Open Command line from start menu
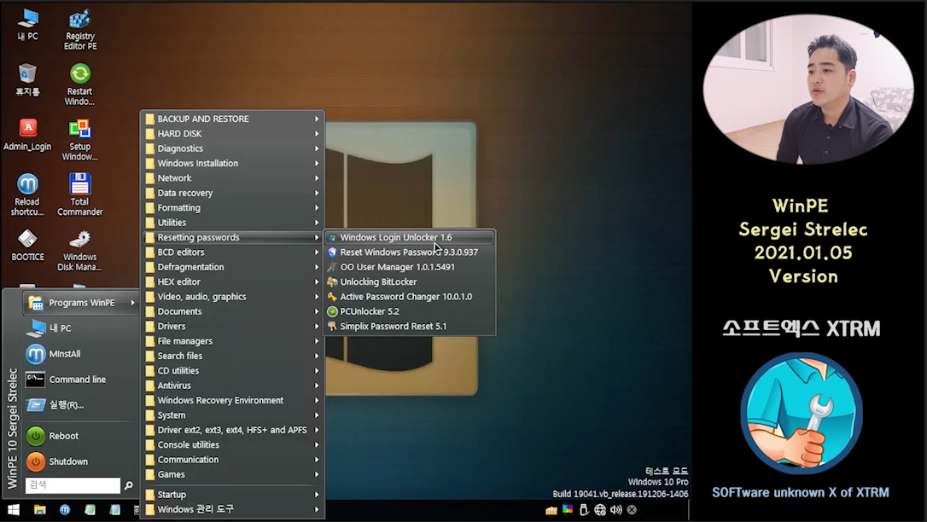 (x=80, y=379)
